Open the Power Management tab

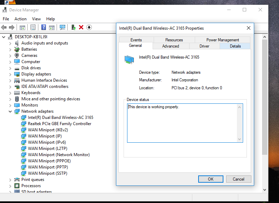tap(222, 40)
